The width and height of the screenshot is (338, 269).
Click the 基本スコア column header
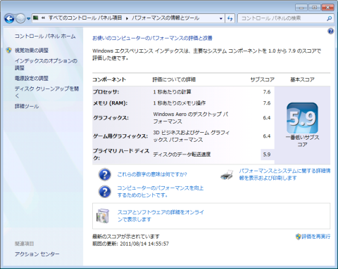coord(302,79)
